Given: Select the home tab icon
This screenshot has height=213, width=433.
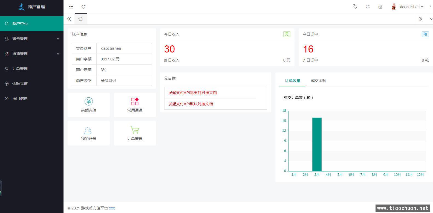Looking at the screenshot, I should (x=81, y=19).
